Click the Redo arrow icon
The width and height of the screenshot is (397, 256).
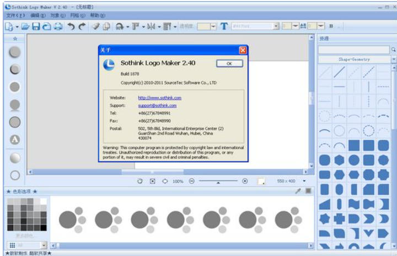[x=82, y=26]
